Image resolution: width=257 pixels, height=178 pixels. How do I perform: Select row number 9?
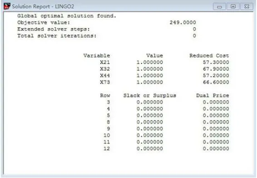click(109, 129)
